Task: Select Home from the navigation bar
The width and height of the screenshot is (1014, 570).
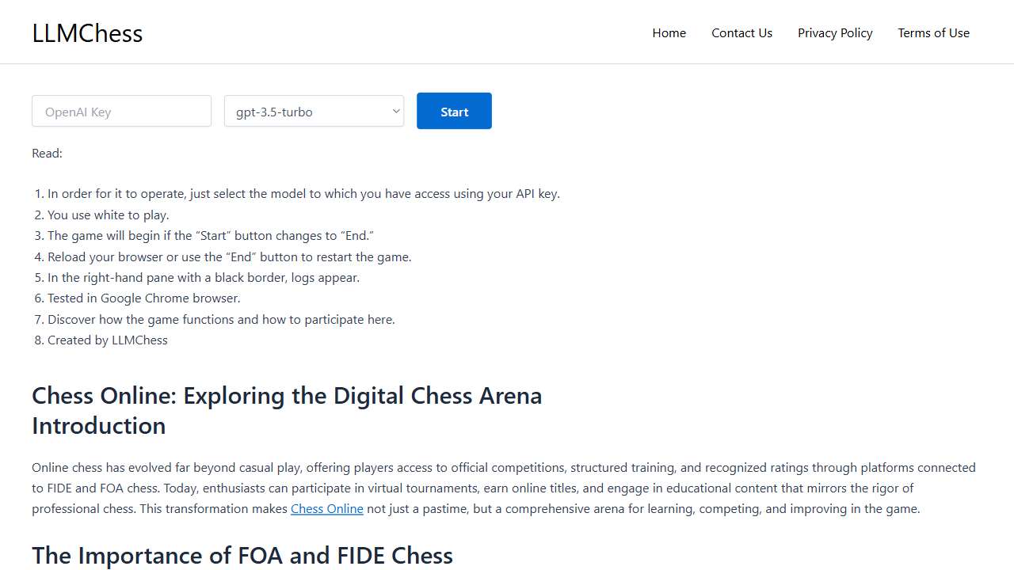Action: (x=669, y=32)
